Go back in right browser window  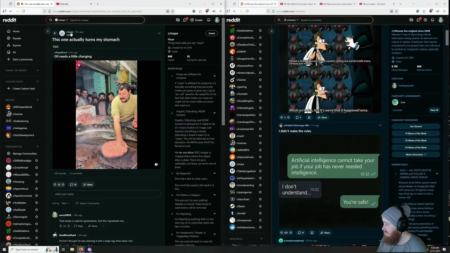pos(234,11)
